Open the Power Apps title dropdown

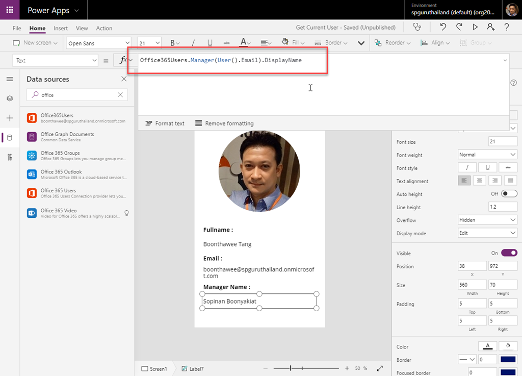77,10
